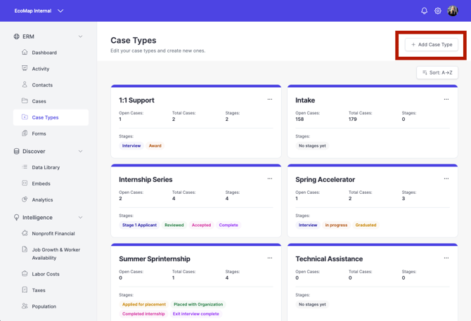Select the Interview stage tag in 1:1 Support

tap(131, 146)
